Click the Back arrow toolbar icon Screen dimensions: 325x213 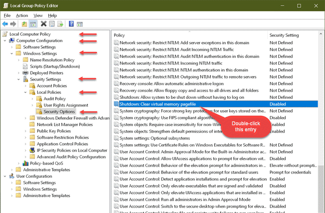pos(5,24)
